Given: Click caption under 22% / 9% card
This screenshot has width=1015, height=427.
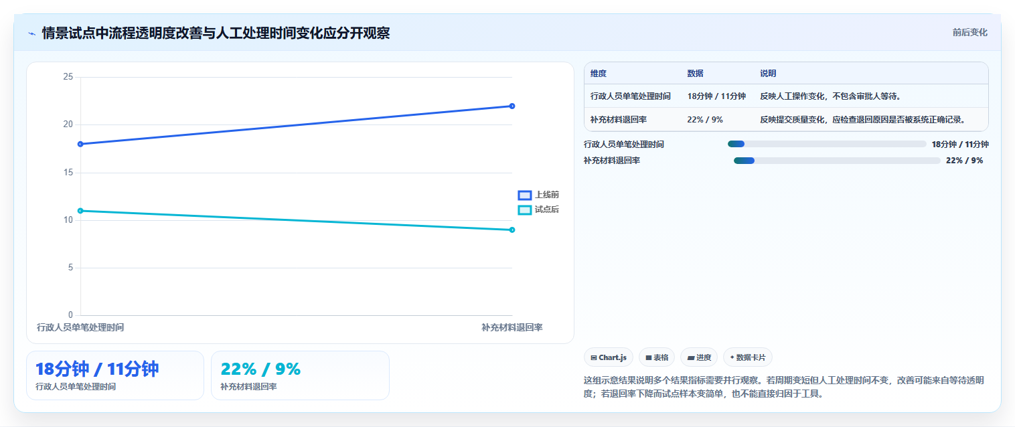Looking at the screenshot, I should pos(248,387).
